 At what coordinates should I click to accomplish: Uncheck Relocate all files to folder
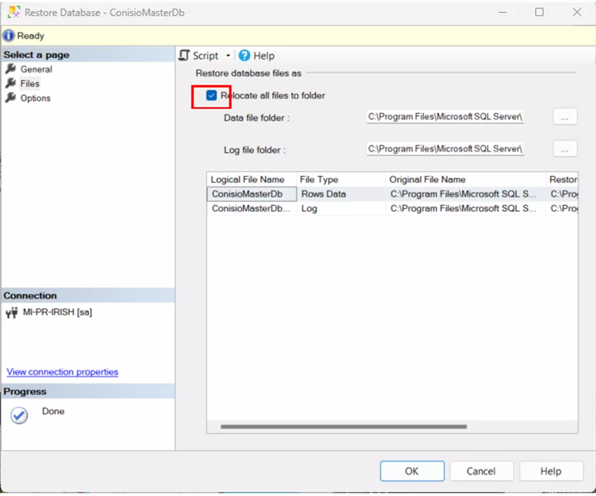tap(212, 95)
